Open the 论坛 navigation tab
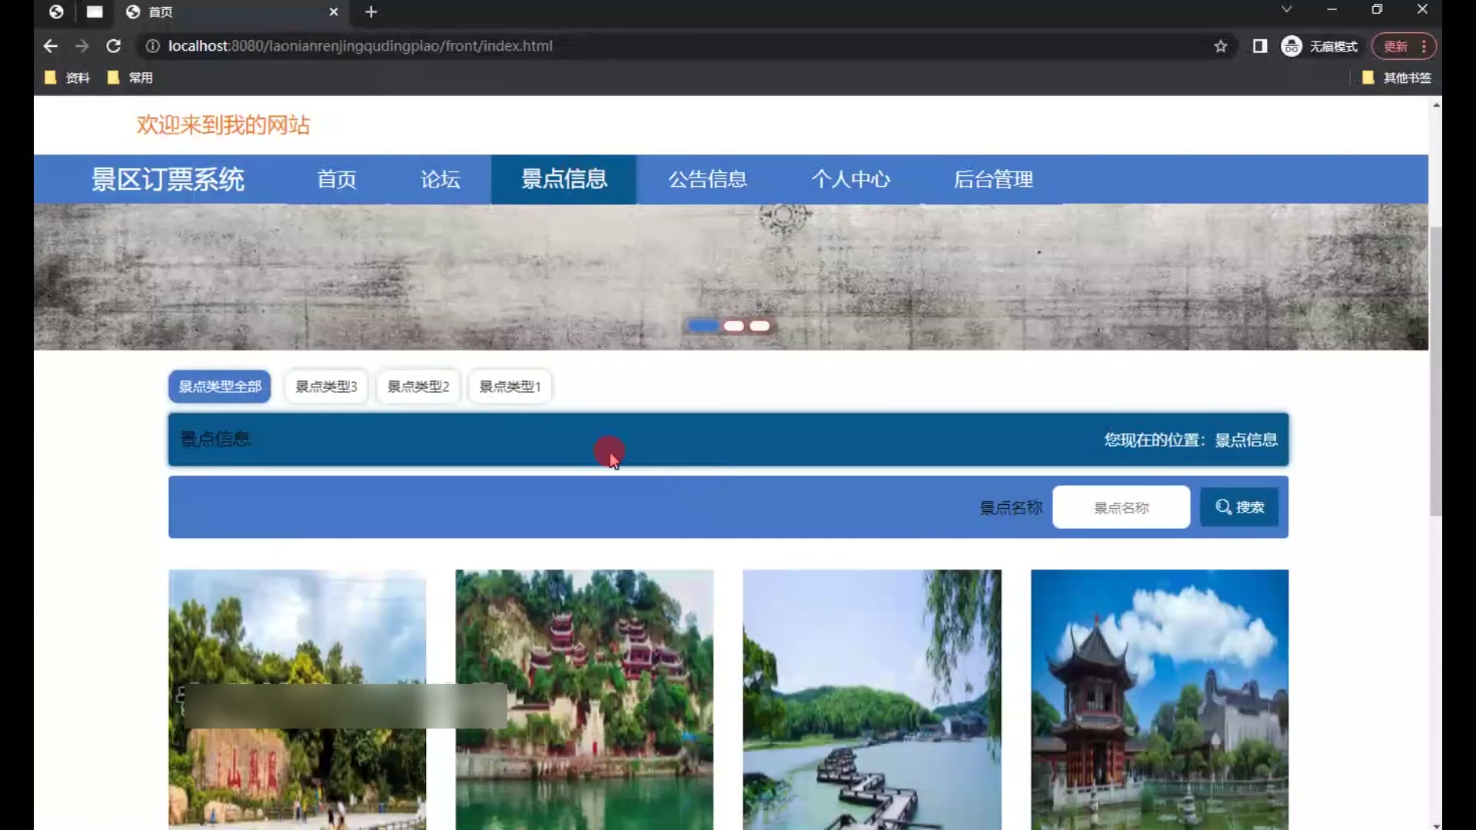Image resolution: width=1476 pixels, height=830 pixels. pyautogui.click(x=440, y=179)
